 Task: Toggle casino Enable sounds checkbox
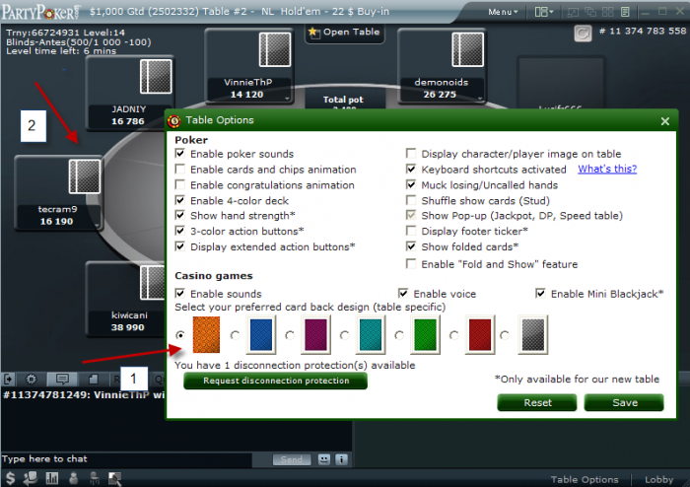[180, 294]
